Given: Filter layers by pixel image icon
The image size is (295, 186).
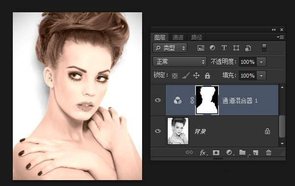Looking at the screenshot, I should coord(201,48).
